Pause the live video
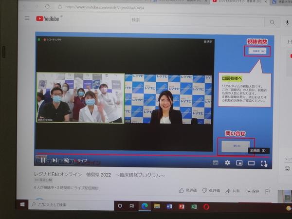292x219 pixels. (x=43, y=160)
